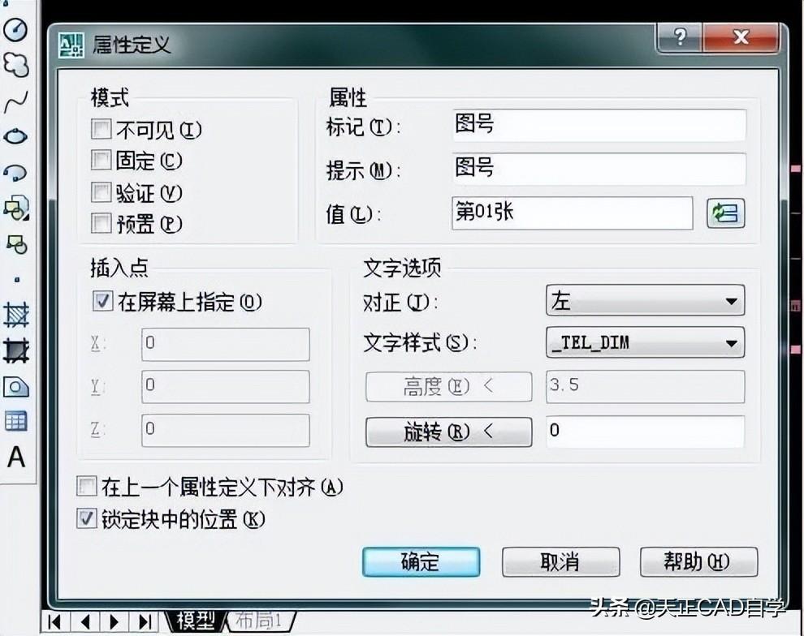The width and height of the screenshot is (804, 636).
Task: Switch to the 模型 tab
Action: (196, 621)
